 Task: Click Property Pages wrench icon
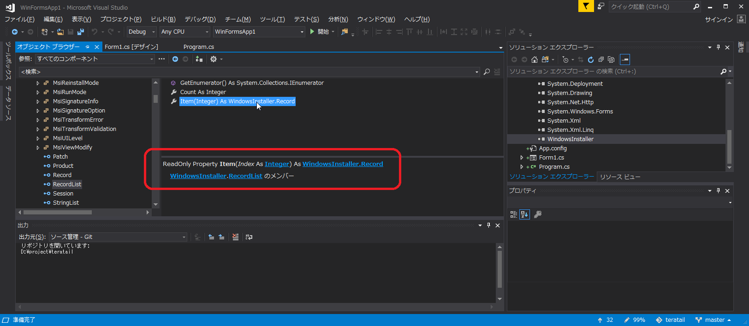tap(538, 214)
